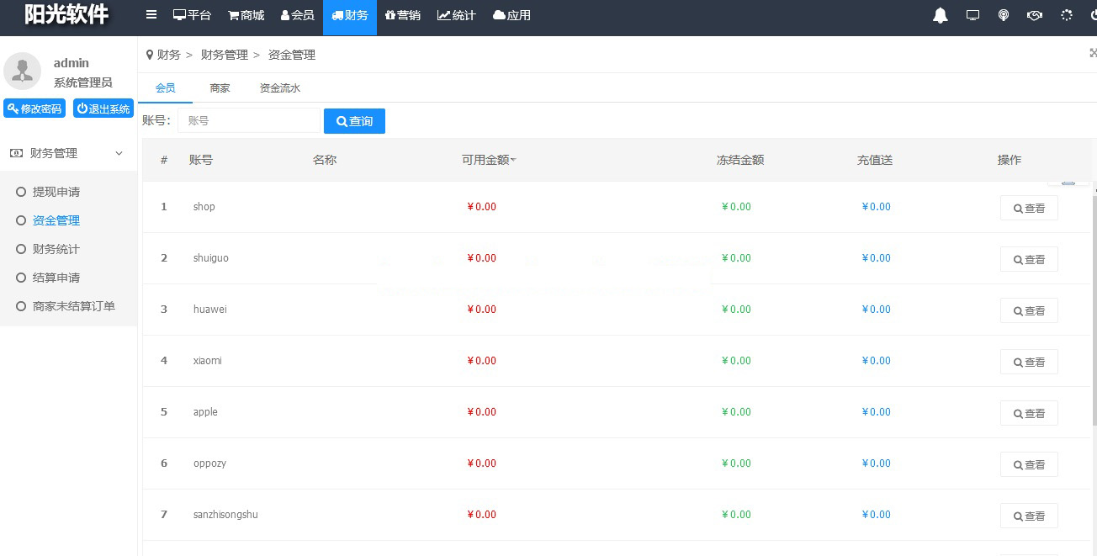Click the loading spinner icon in header

[x=1067, y=15]
